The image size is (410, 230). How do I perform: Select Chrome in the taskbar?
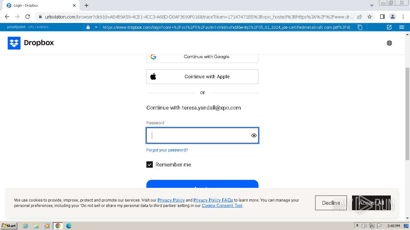pos(58,226)
